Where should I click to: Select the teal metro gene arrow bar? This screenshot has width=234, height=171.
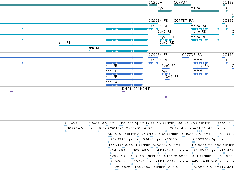pyautogui.click(x=205, y=11)
